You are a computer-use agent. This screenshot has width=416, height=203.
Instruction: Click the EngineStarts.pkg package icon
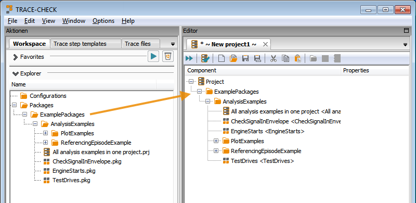pyautogui.click(x=47, y=171)
